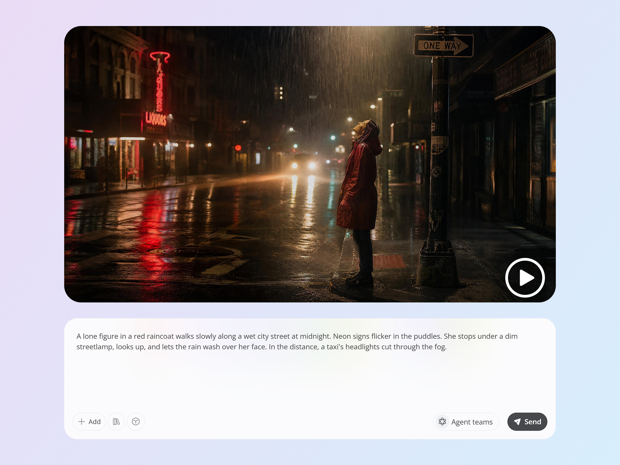Click the rainy street video thumbnail
The image size is (620, 465).
tap(310, 164)
